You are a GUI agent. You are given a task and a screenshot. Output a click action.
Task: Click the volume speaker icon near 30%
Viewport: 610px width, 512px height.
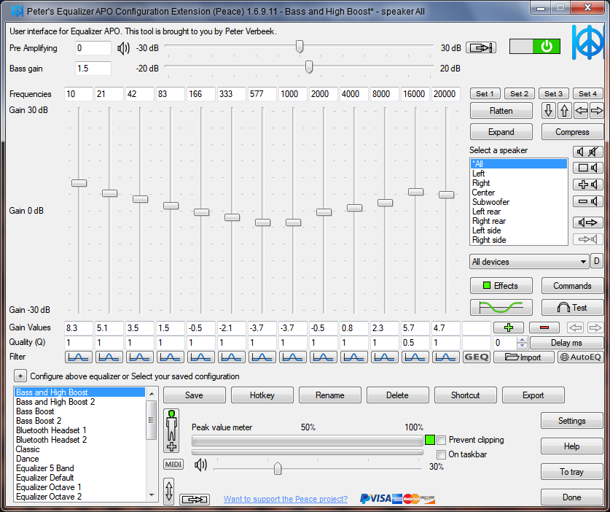point(200,465)
